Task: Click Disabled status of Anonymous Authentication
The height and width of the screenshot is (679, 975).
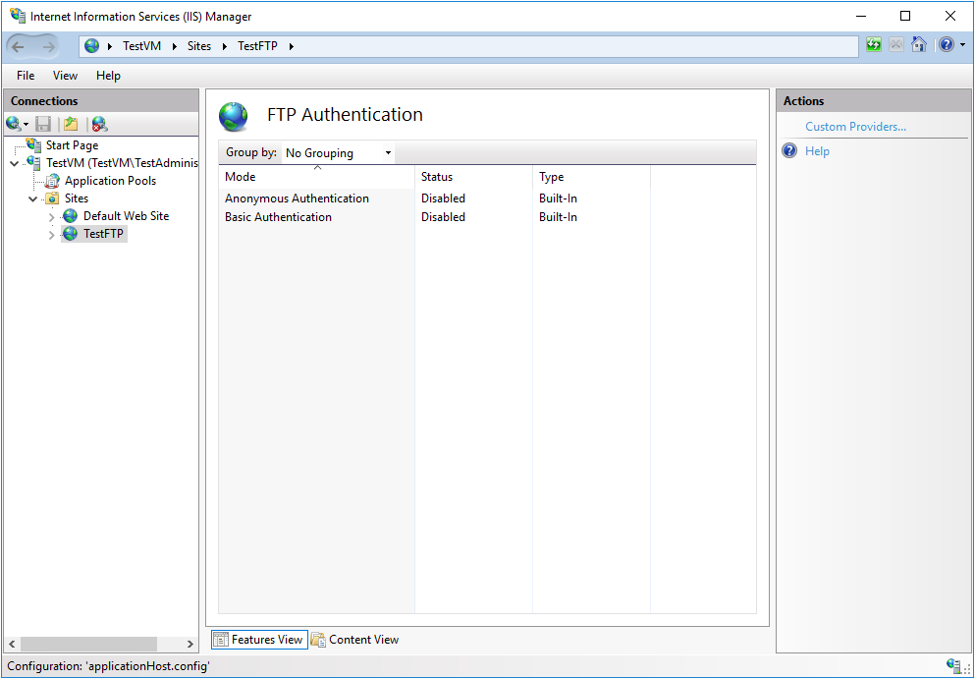Action: click(x=443, y=198)
